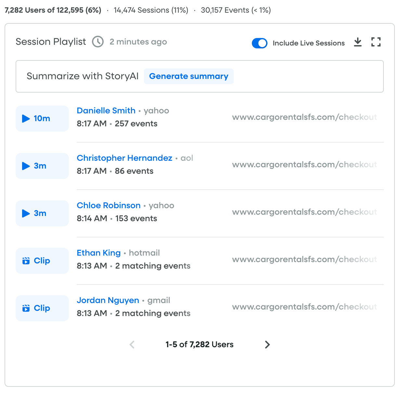Click Generate summary button
401x393 pixels.
[x=188, y=76]
